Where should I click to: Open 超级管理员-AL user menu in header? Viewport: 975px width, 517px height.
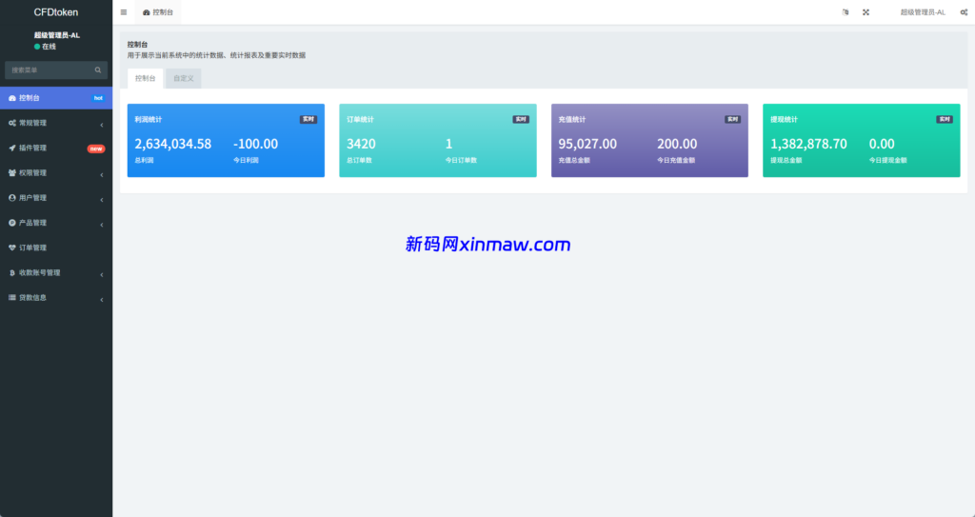pos(923,12)
